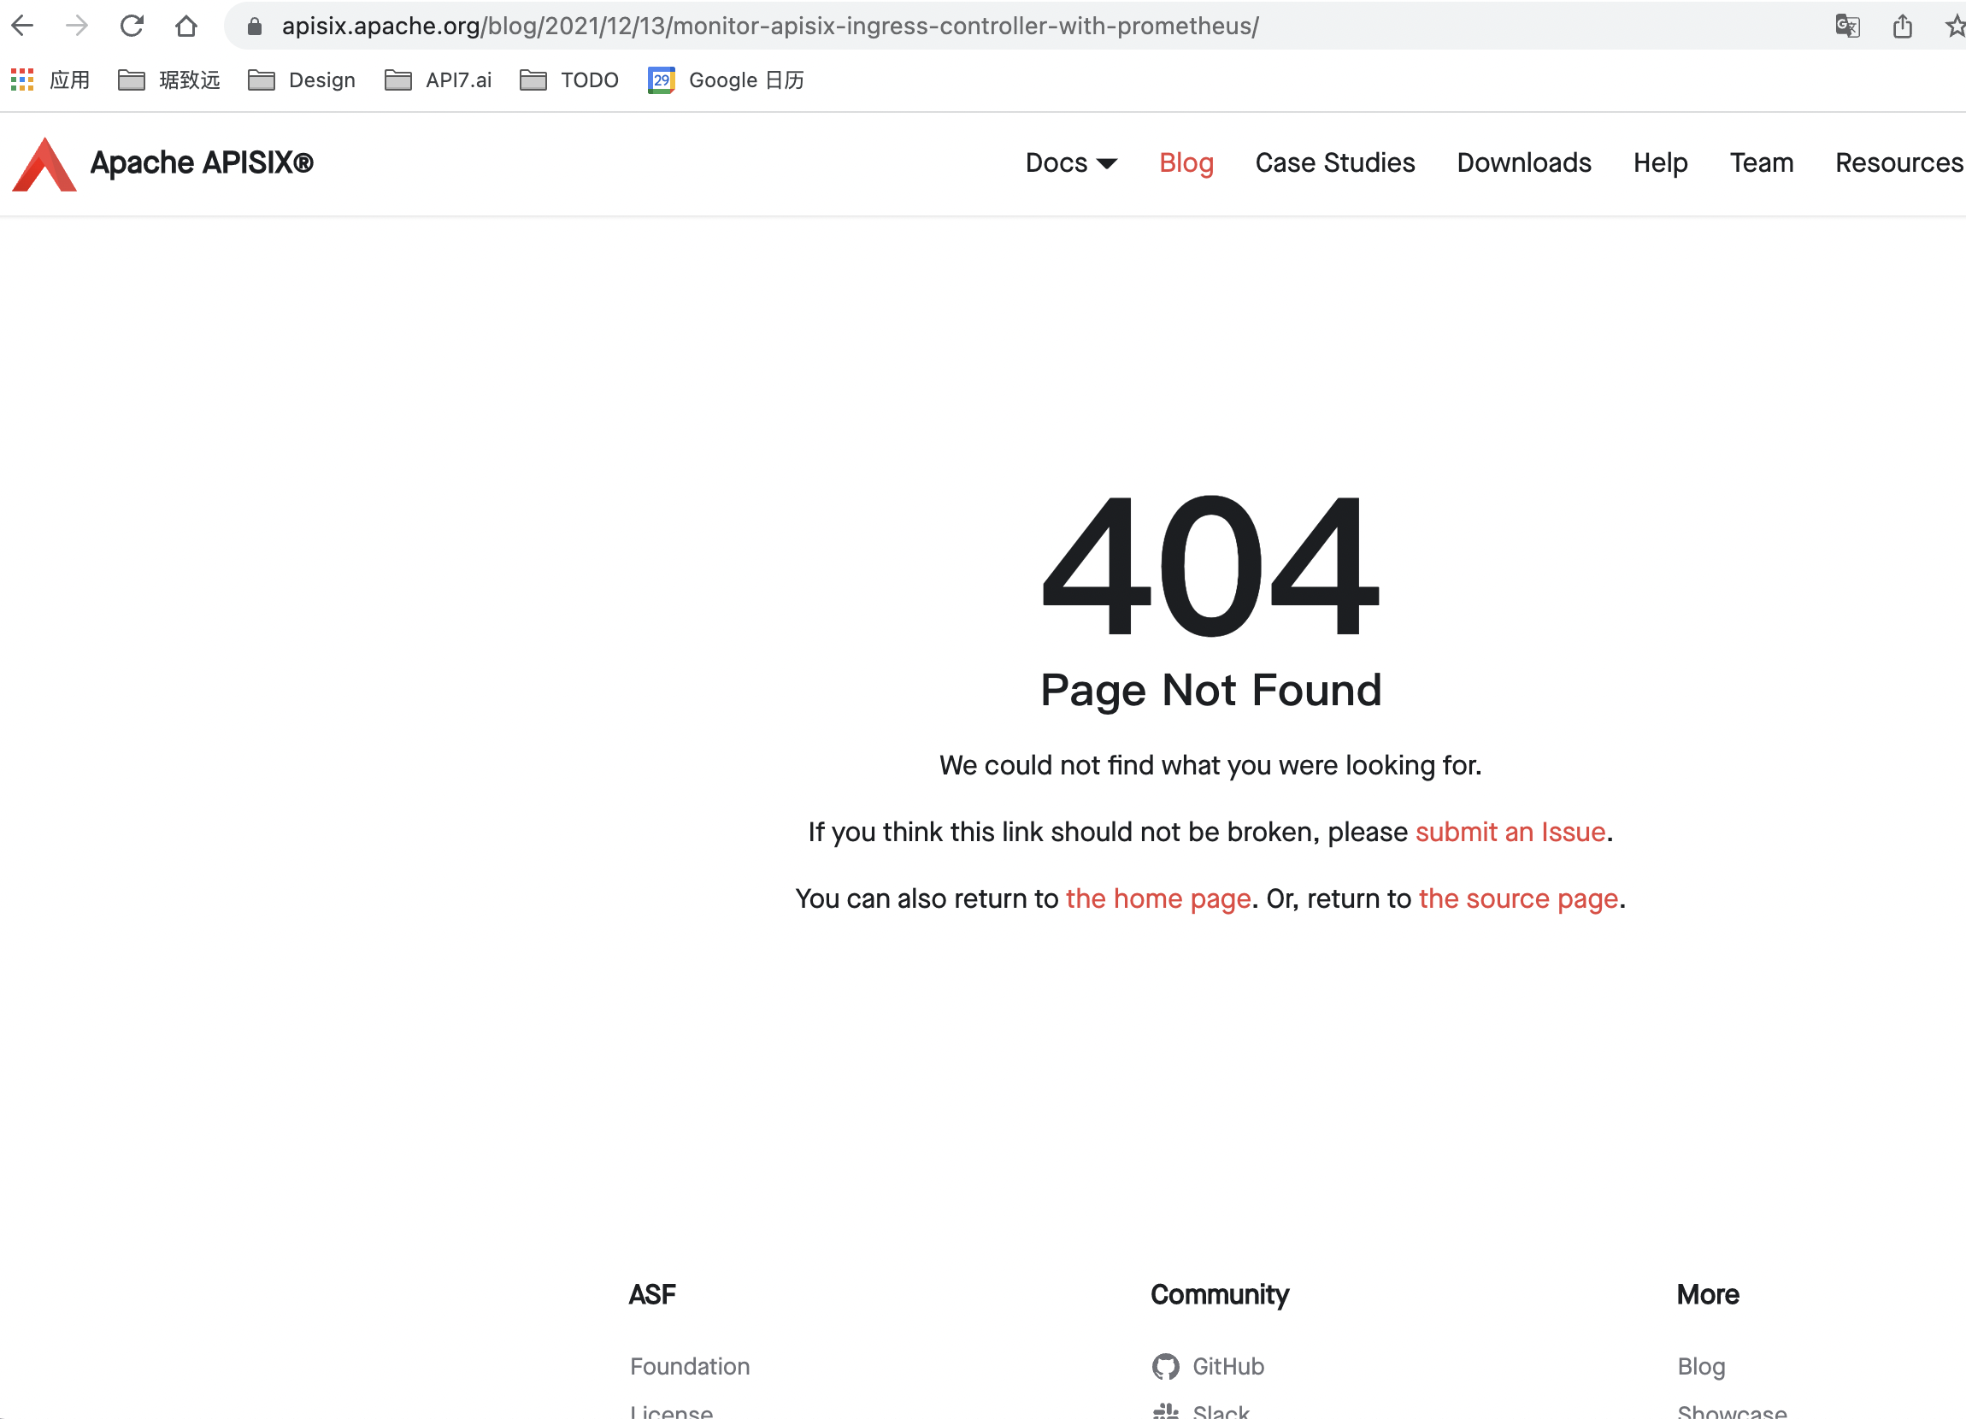
Task: Click the source page link
Action: pyautogui.click(x=1519, y=899)
